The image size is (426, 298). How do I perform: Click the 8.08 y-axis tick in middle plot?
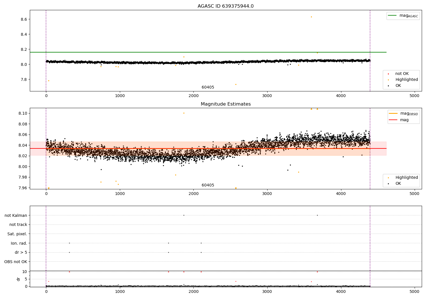pos(23,124)
